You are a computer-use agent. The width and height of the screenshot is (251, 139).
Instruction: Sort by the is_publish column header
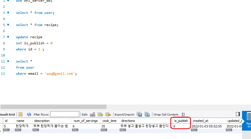pos(181,121)
